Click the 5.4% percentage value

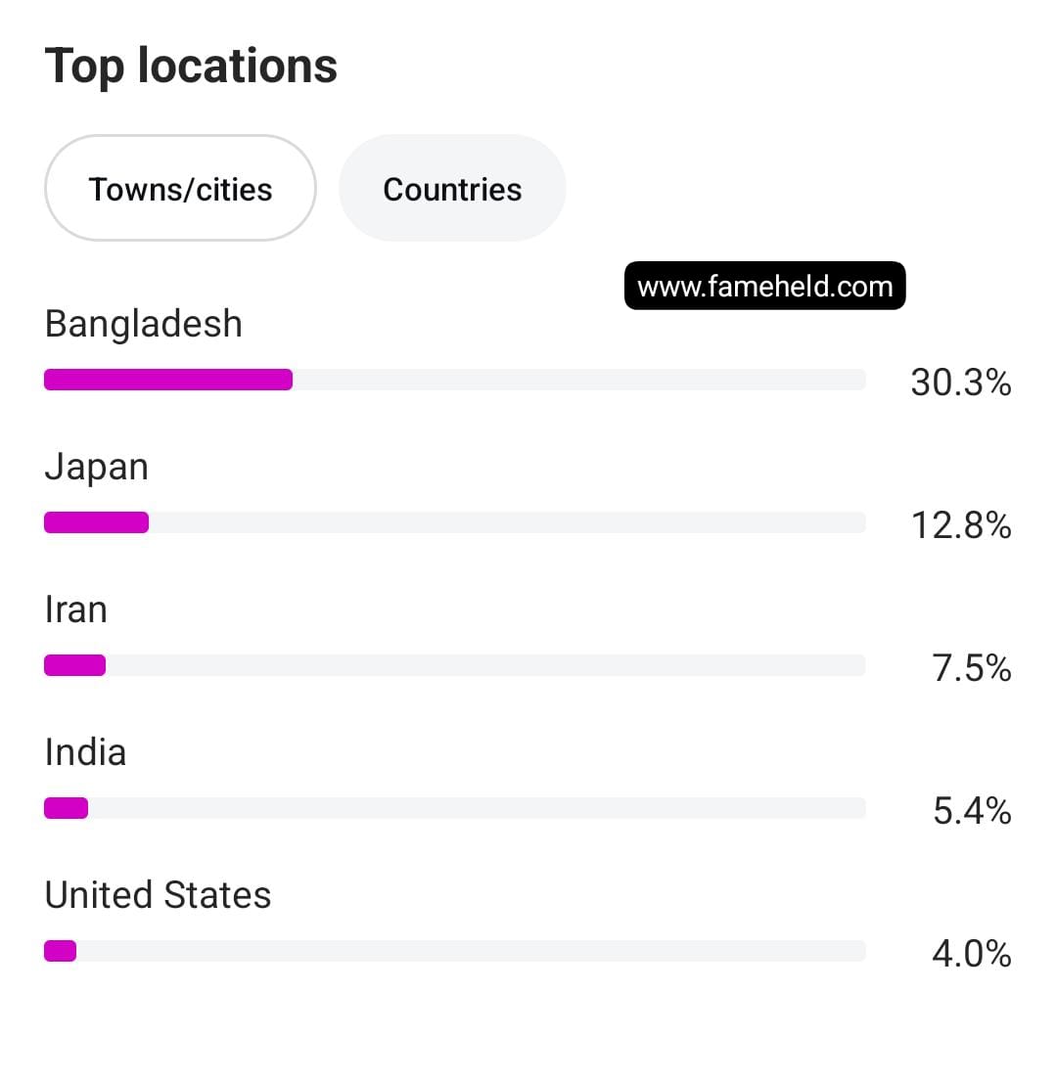point(972,811)
